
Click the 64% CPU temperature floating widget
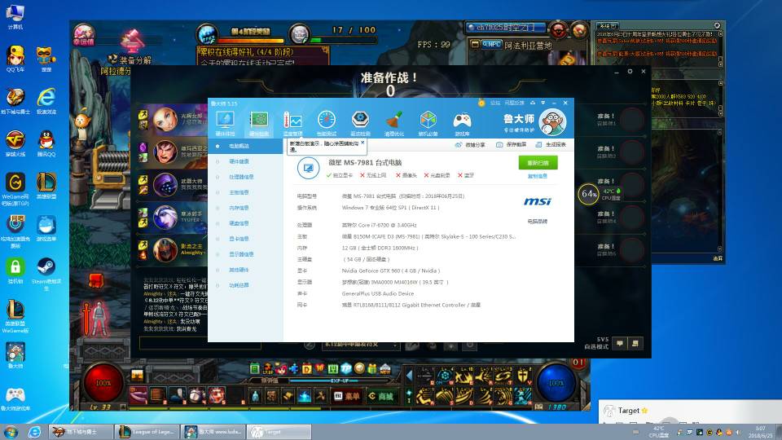pyautogui.click(x=600, y=194)
